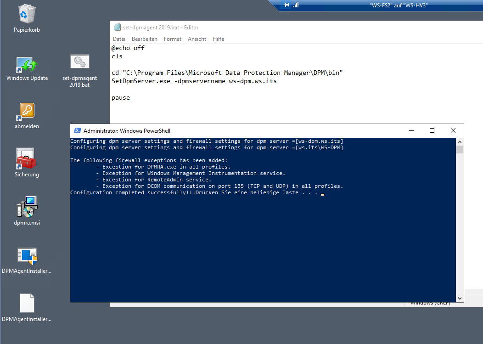Click the SetDpmServer.exe line in Editor

click(x=194, y=81)
